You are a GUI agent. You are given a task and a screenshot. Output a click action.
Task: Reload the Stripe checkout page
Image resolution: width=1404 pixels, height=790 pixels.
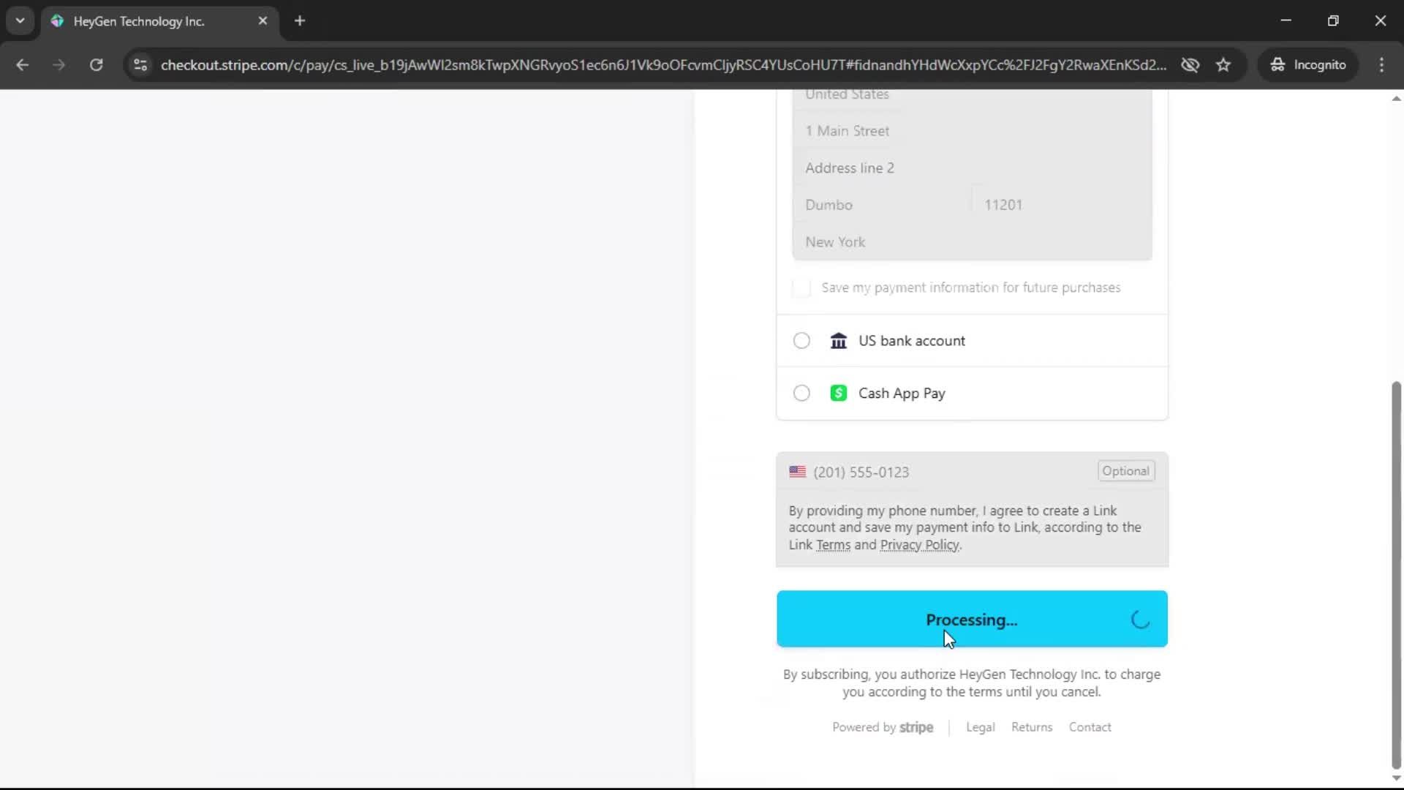tap(96, 65)
